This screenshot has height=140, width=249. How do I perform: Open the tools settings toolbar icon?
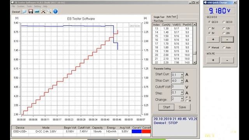tap(43, 11)
